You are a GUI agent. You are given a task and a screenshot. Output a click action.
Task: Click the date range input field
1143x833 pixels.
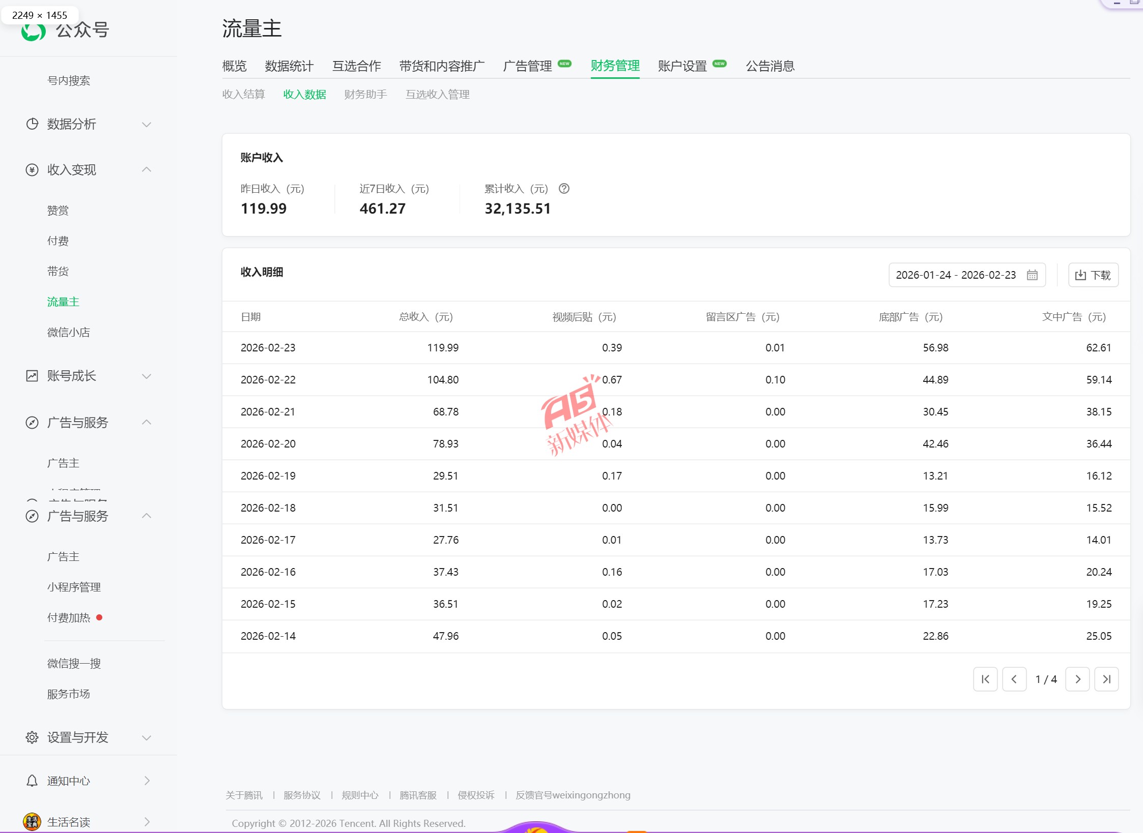point(955,275)
